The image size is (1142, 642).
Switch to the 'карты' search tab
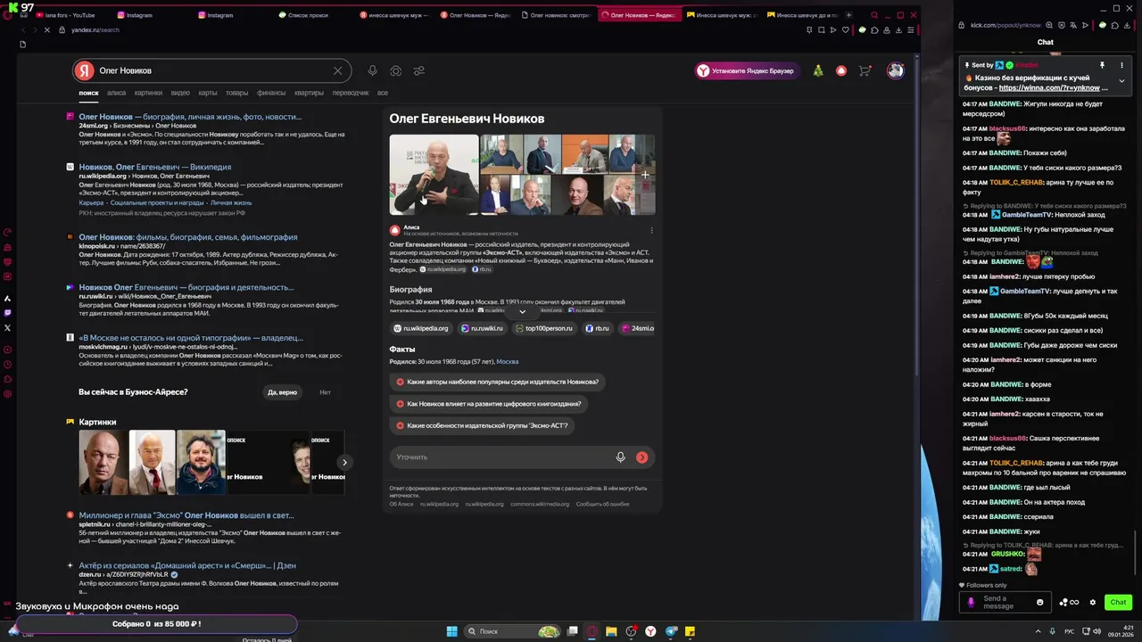pyautogui.click(x=208, y=93)
